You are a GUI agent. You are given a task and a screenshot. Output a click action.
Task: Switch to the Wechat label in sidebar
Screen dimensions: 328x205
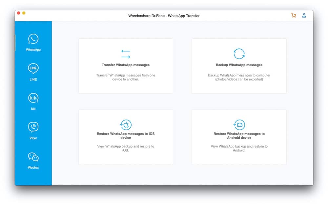tap(33, 167)
